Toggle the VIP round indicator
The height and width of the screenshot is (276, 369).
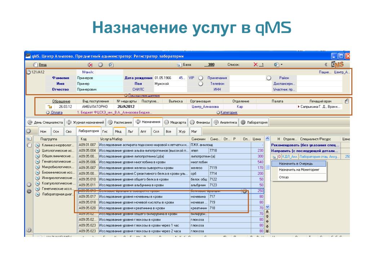(x=200, y=78)
